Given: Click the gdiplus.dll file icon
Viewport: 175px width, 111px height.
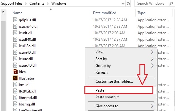Looking at the screenshot, I should pos(15,20).
